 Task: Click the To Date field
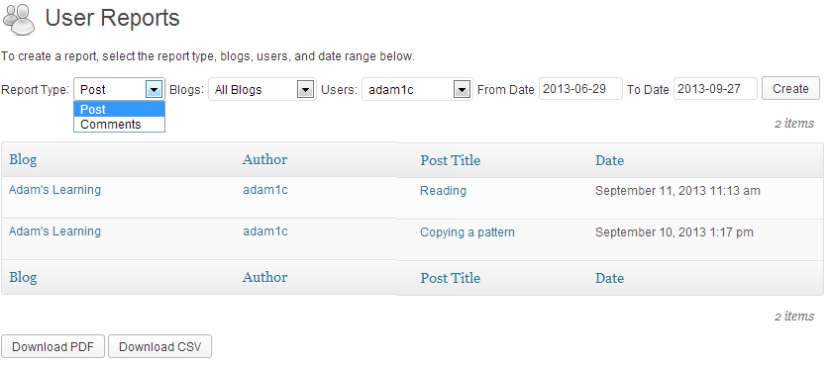pyautogui.click(x=715, y=89)
